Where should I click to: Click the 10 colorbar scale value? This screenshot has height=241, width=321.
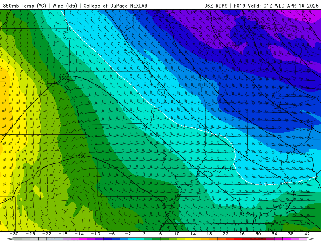[x=177, y=234]
